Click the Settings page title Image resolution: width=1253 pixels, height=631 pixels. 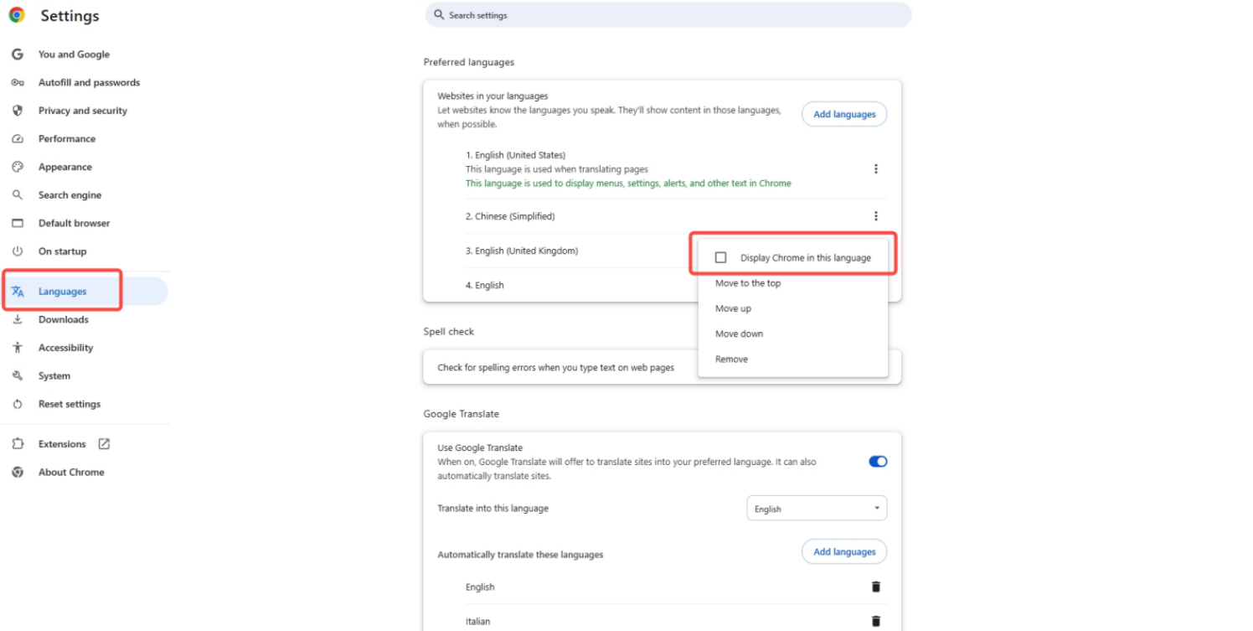[70, 16]
